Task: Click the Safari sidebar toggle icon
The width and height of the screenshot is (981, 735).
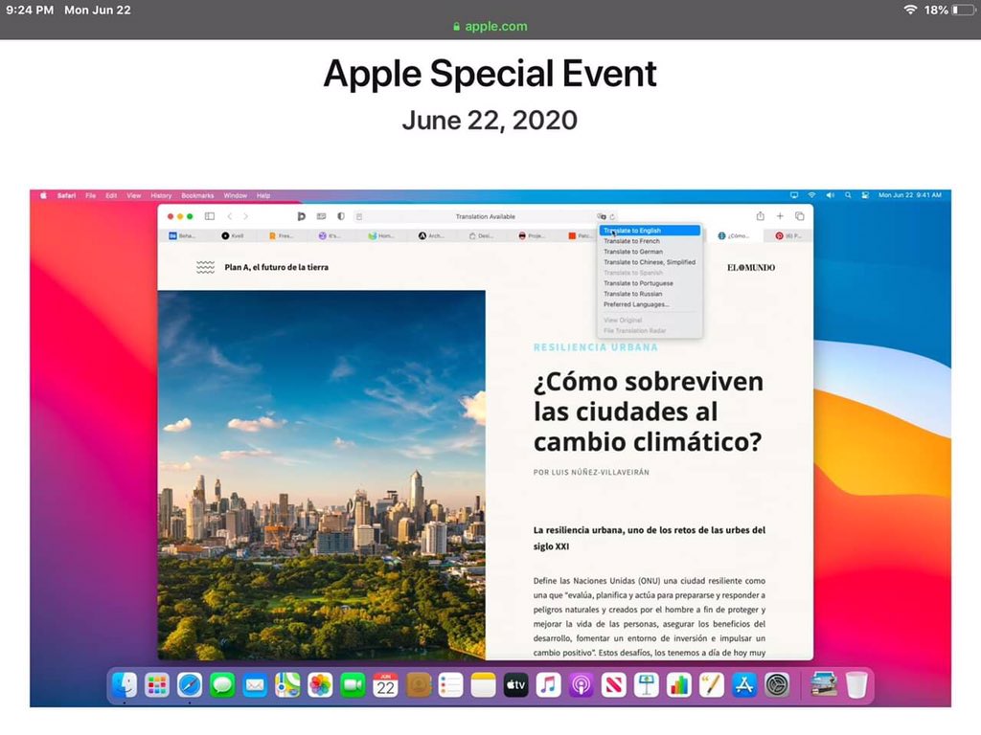Action: click(x=210, y=216)
